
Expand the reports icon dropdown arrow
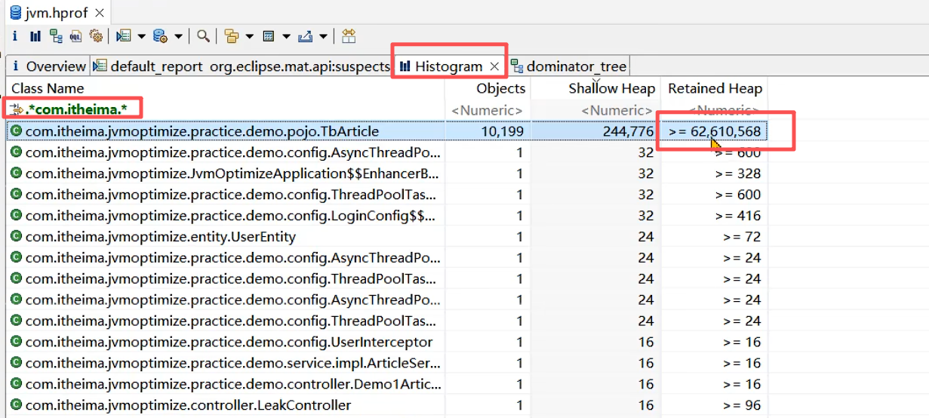(141, 36)
